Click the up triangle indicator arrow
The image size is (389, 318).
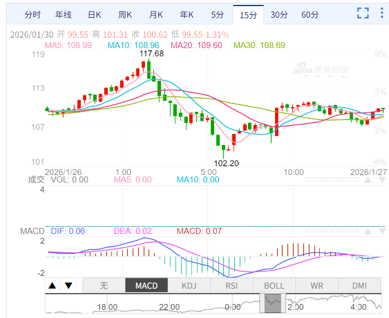(x=52, y=285)
